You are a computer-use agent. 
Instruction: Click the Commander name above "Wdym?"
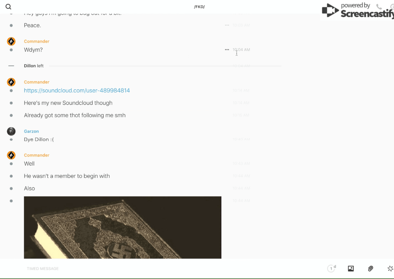pos(37,41)
